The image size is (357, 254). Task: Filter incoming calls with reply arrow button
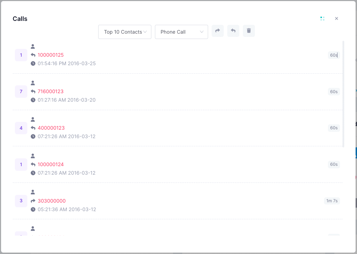coord(233,31)
